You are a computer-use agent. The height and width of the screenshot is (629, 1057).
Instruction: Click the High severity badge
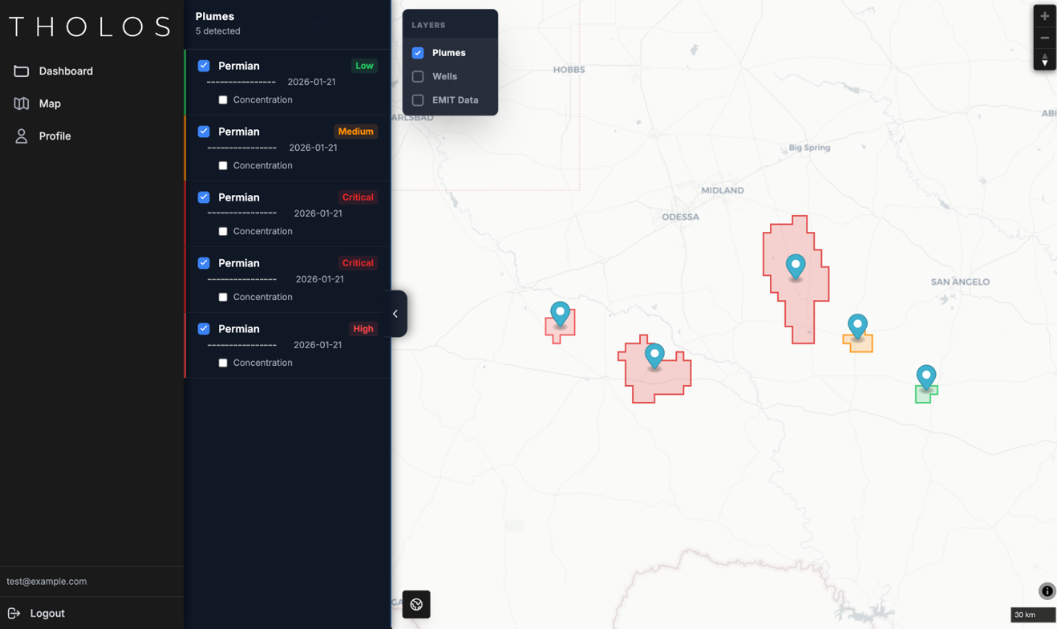pos(362,329)
